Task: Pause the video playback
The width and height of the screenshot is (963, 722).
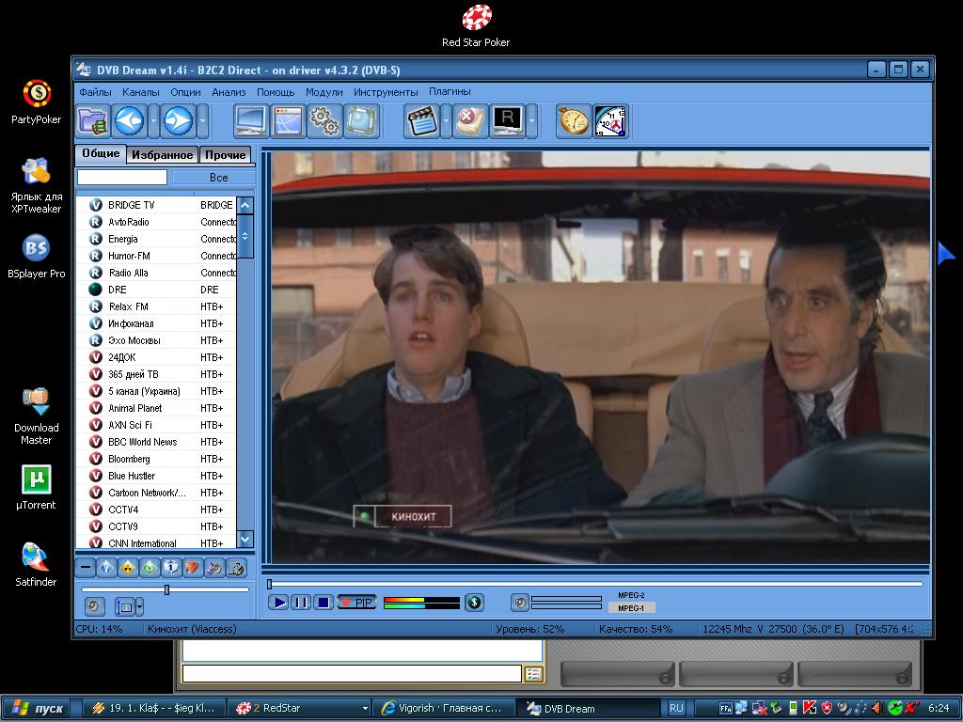Action: pos(300,603)
